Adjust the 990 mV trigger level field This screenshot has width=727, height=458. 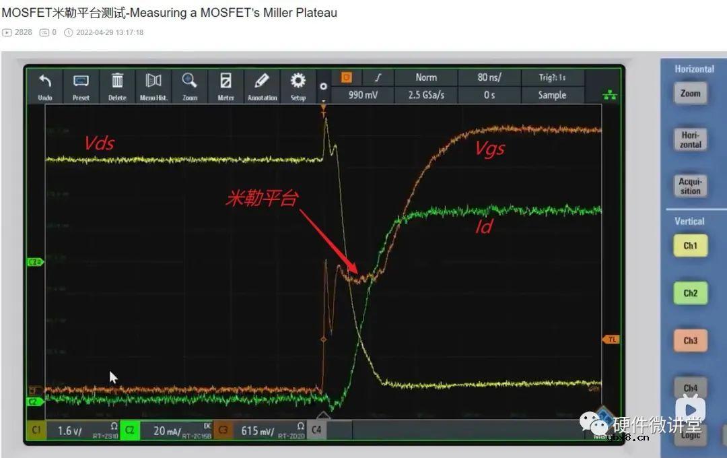pyautogui.click(x=363, y=95)
